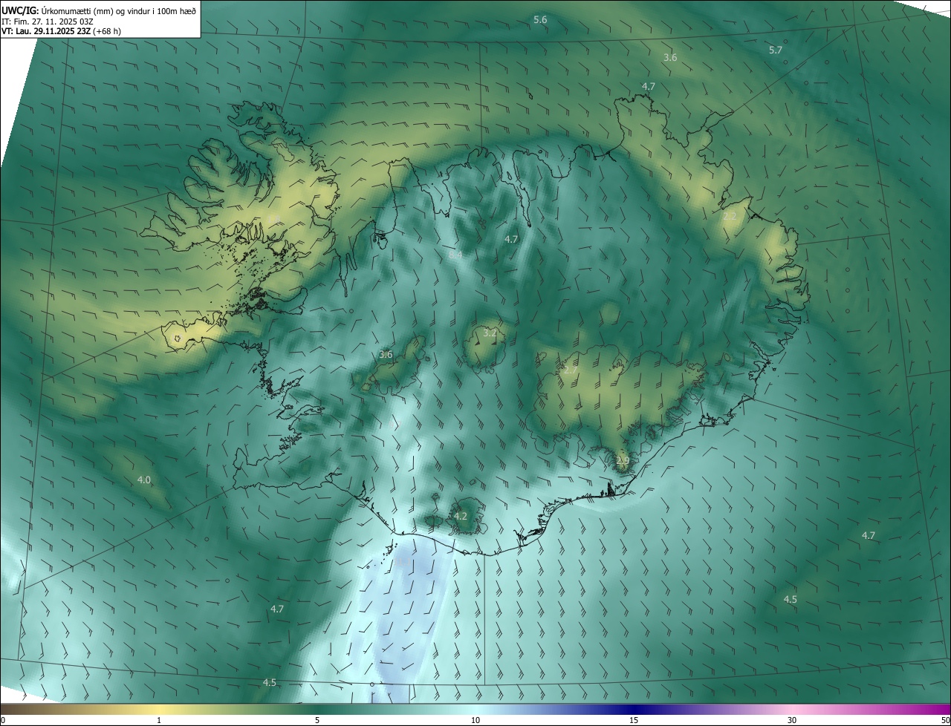The image size is (951, 726).
Task: Click colour scale tick label '15'
Action: point(634,720)
